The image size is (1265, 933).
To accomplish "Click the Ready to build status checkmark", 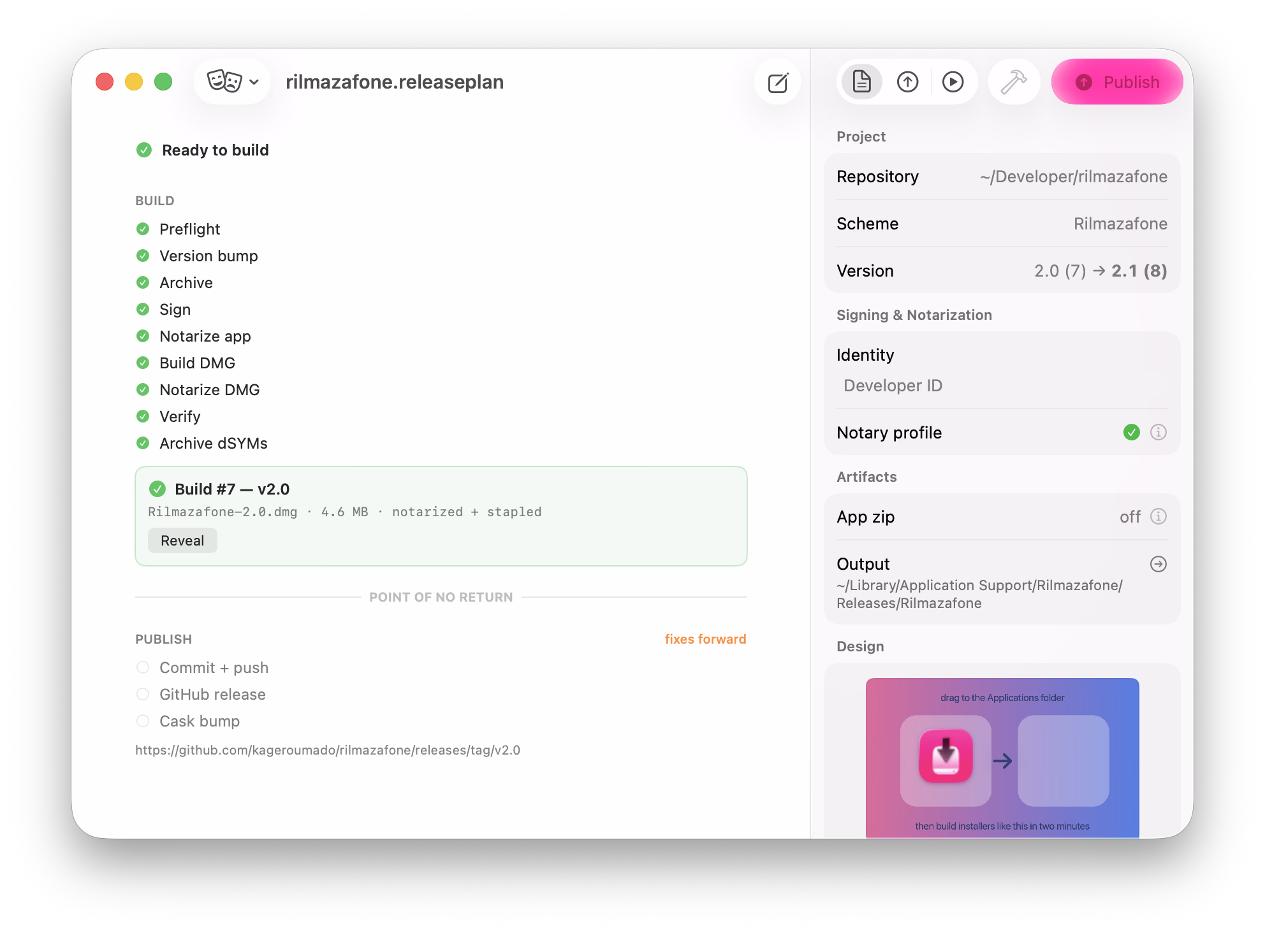I will (144, 150).
